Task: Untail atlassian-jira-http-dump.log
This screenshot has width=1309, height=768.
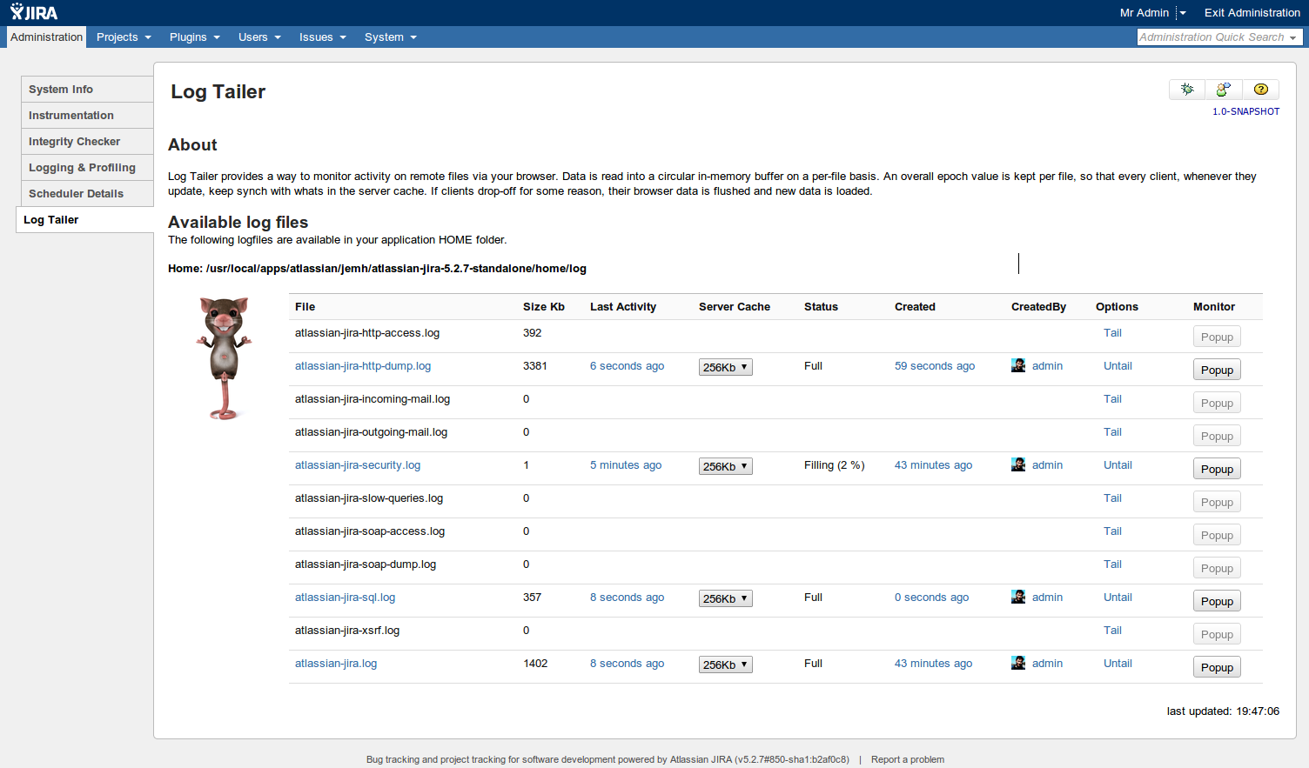Action: point(1118,365)
